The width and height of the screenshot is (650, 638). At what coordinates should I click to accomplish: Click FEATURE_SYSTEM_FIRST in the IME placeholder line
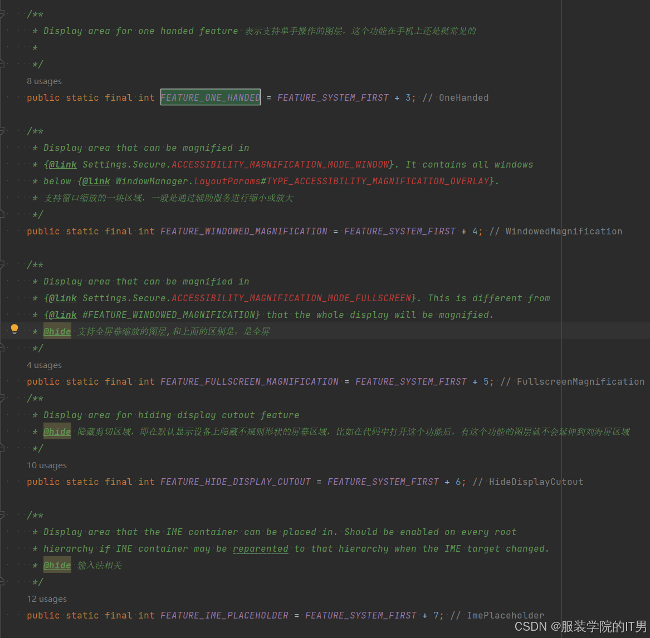click(x=361, y=616)
